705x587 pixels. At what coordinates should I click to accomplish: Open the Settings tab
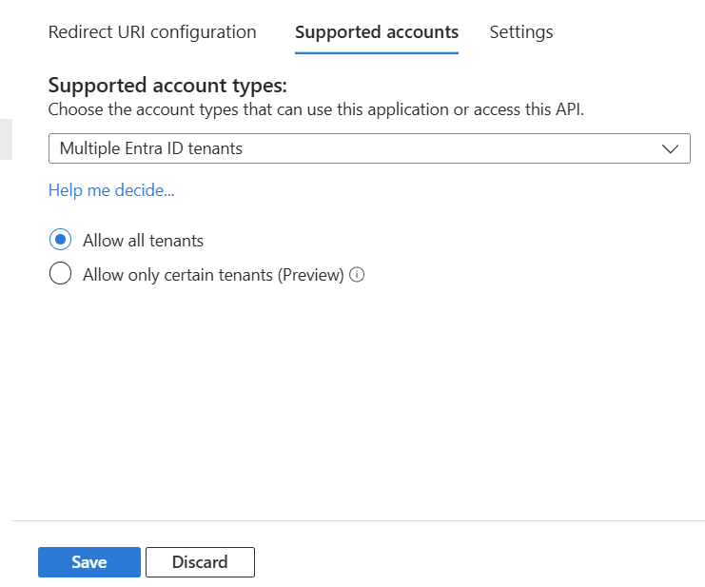(520, 32)
